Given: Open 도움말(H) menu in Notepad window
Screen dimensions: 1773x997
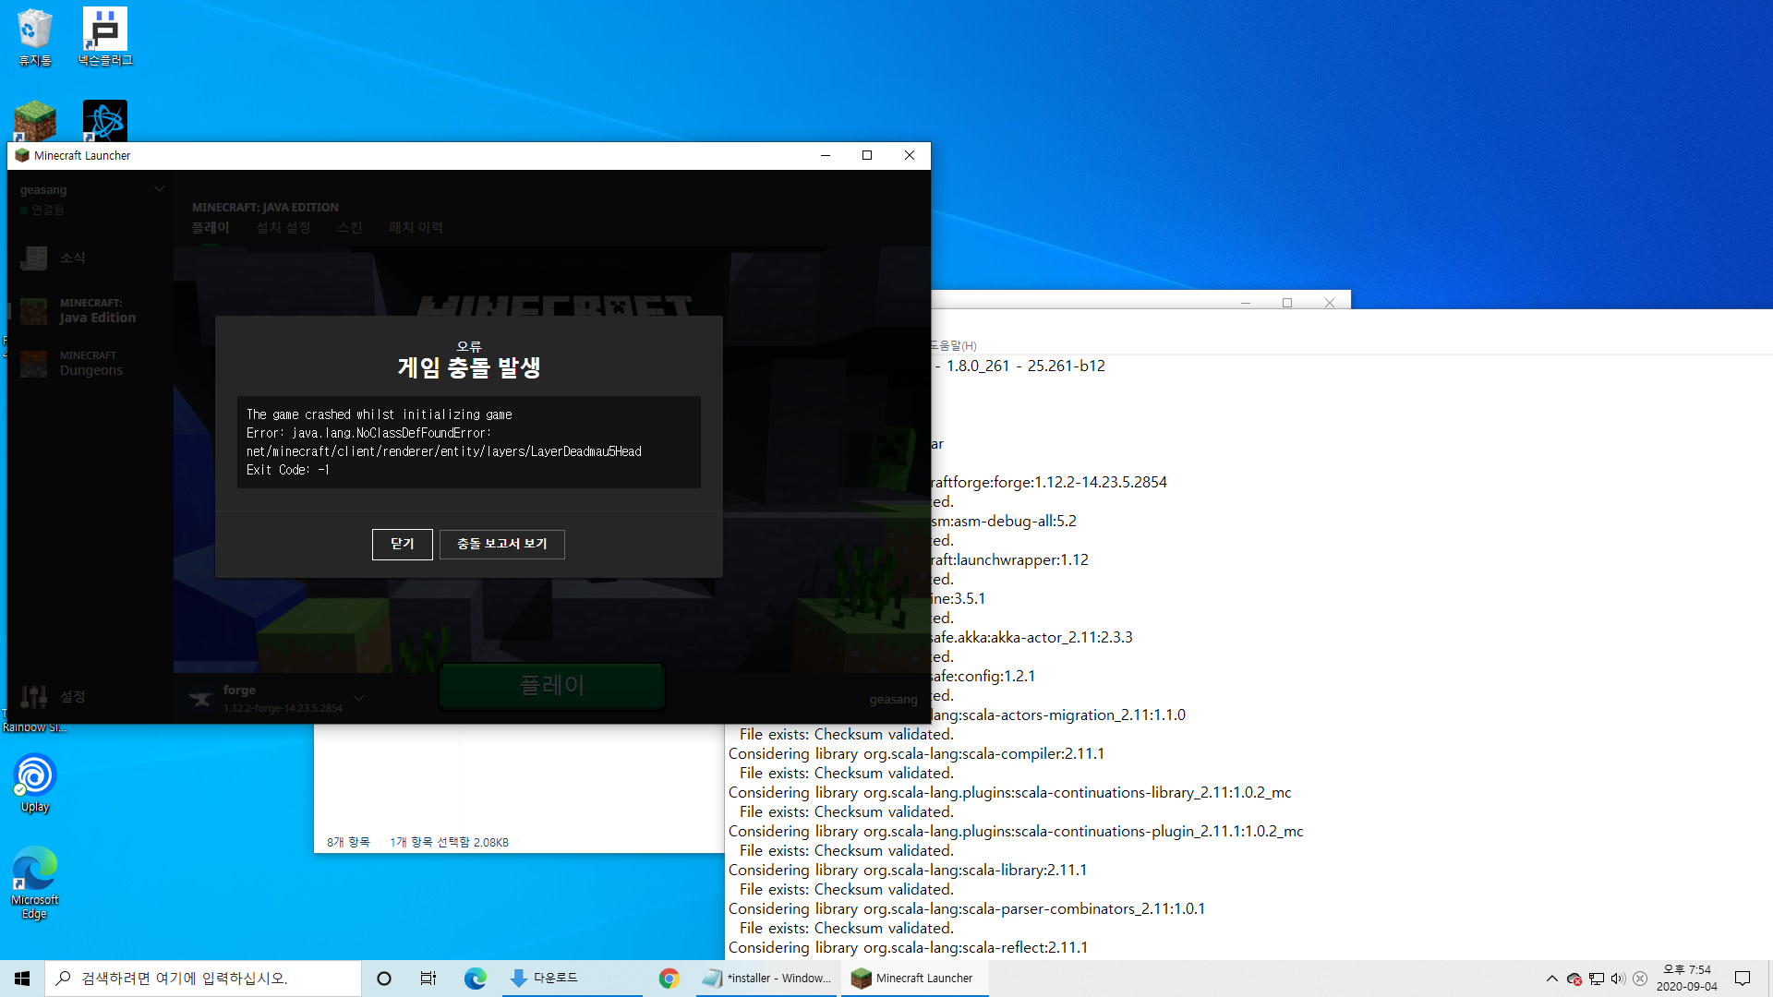Looking at the screenshot, I should click(x=953, y=346).
